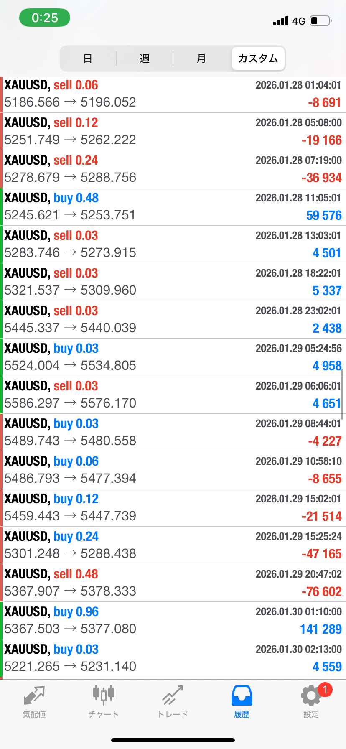This screenshot has width=346, height=749.
Task: Open the buy 0.24 trade with -47 165 loss
Action: point(173,545)
